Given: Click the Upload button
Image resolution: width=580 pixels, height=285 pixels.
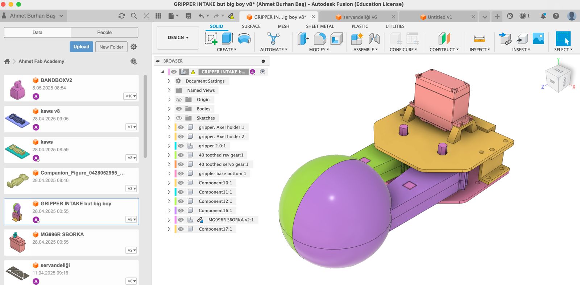Looking at the screenshot, I should tap(81, 47).
